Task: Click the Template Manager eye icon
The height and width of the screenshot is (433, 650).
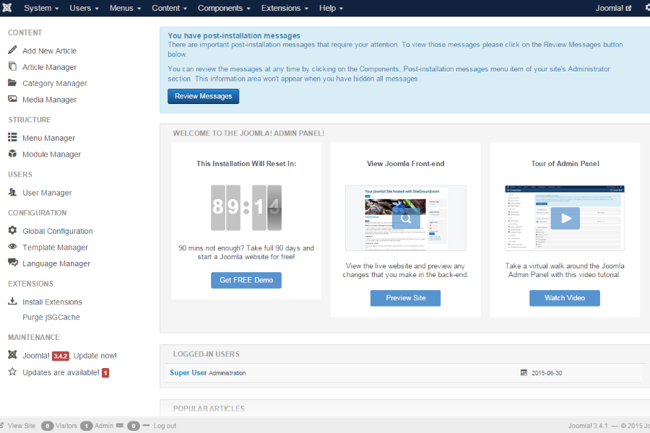Action: tap(12, 246)
